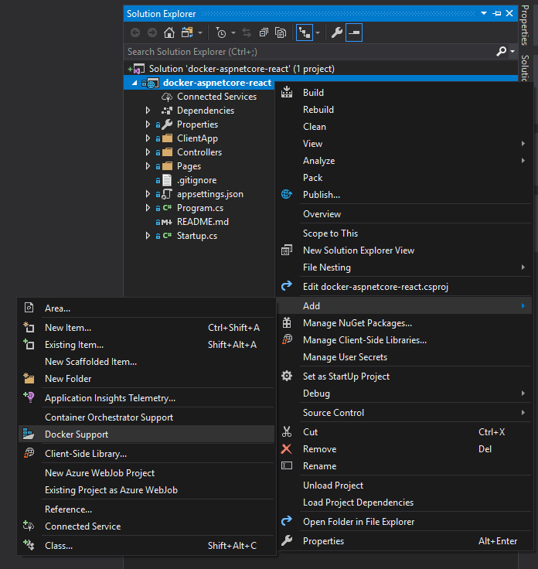
Task: Click the search magnifier icon
Action: (x=502, y=52)
